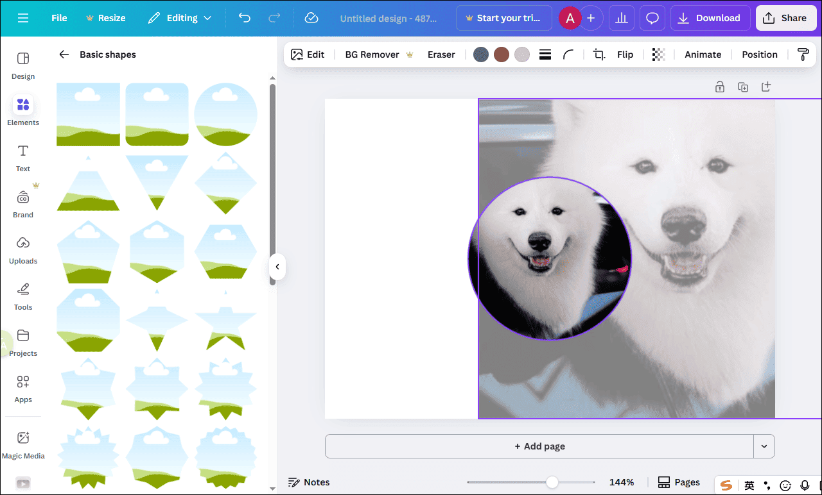This screenshot has height=495, width=822.
Task: Collapse the Basic shapes side panel
Action: pyautogui.click(x=277, y=266)
